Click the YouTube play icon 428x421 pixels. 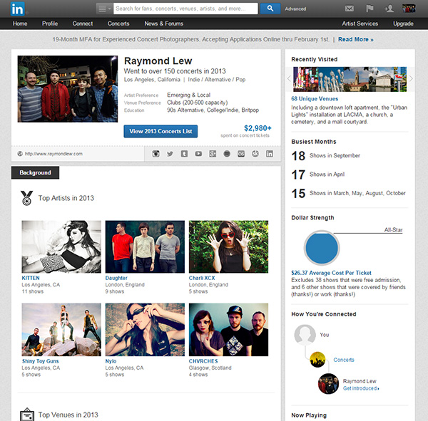pyautogui.click(x=198, y=154)
